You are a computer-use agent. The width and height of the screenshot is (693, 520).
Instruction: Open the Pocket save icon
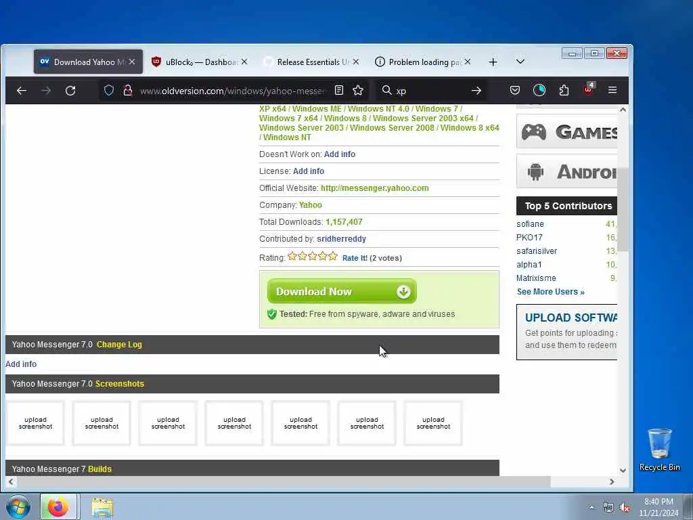tap(515, 90)
